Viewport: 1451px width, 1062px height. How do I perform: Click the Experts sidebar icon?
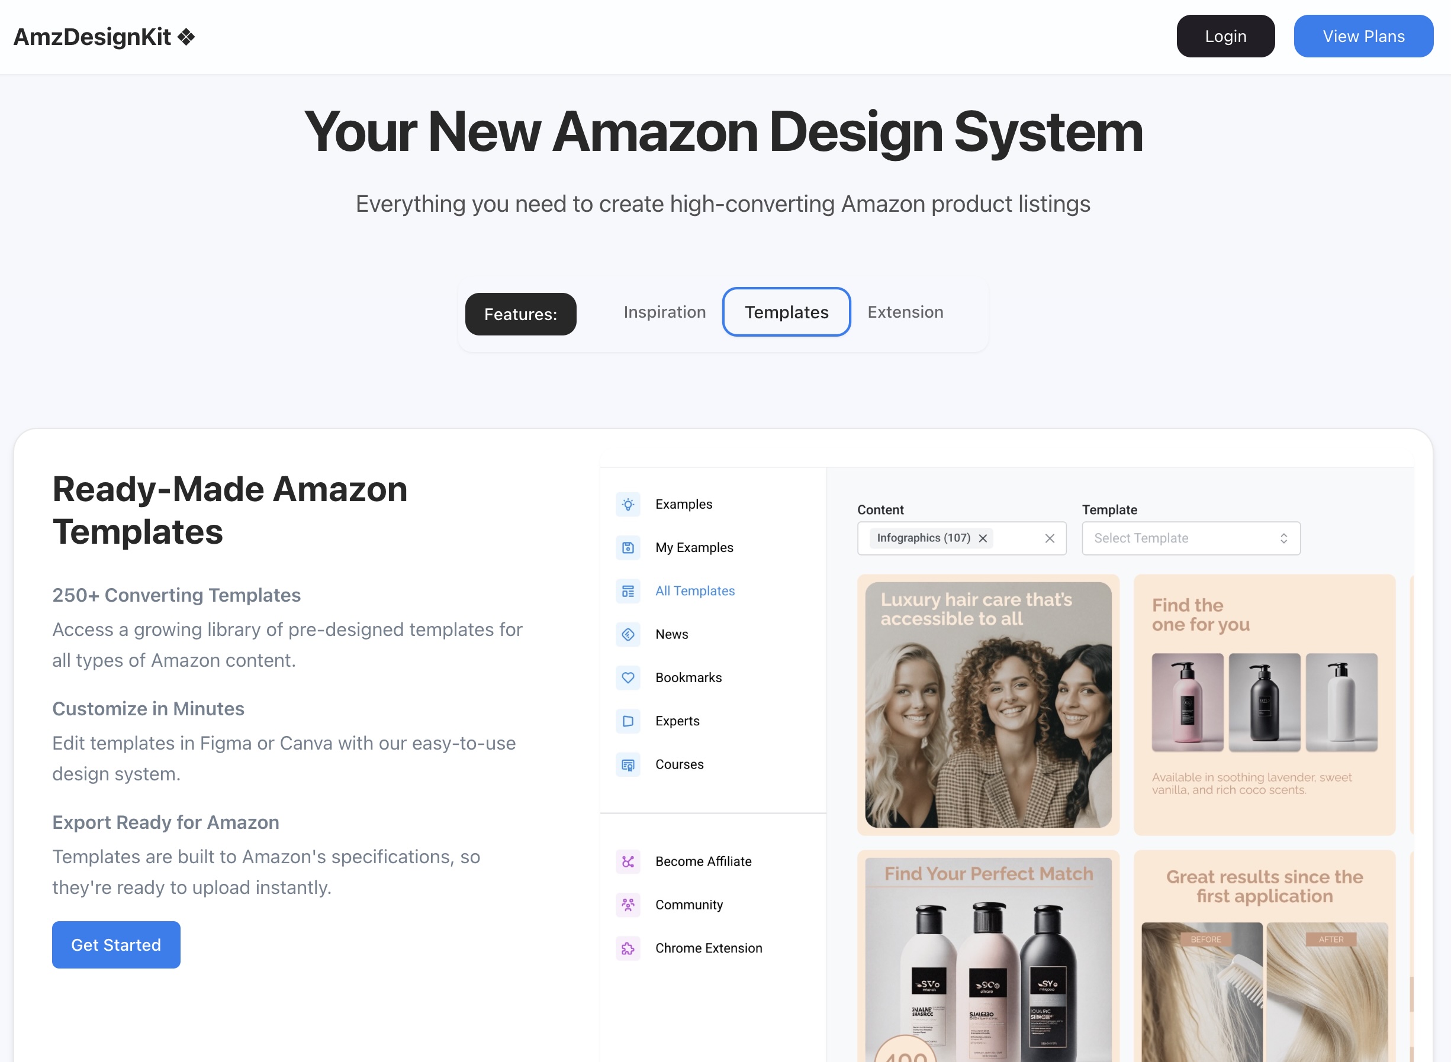pyautogui.click(x=628, y=721)
